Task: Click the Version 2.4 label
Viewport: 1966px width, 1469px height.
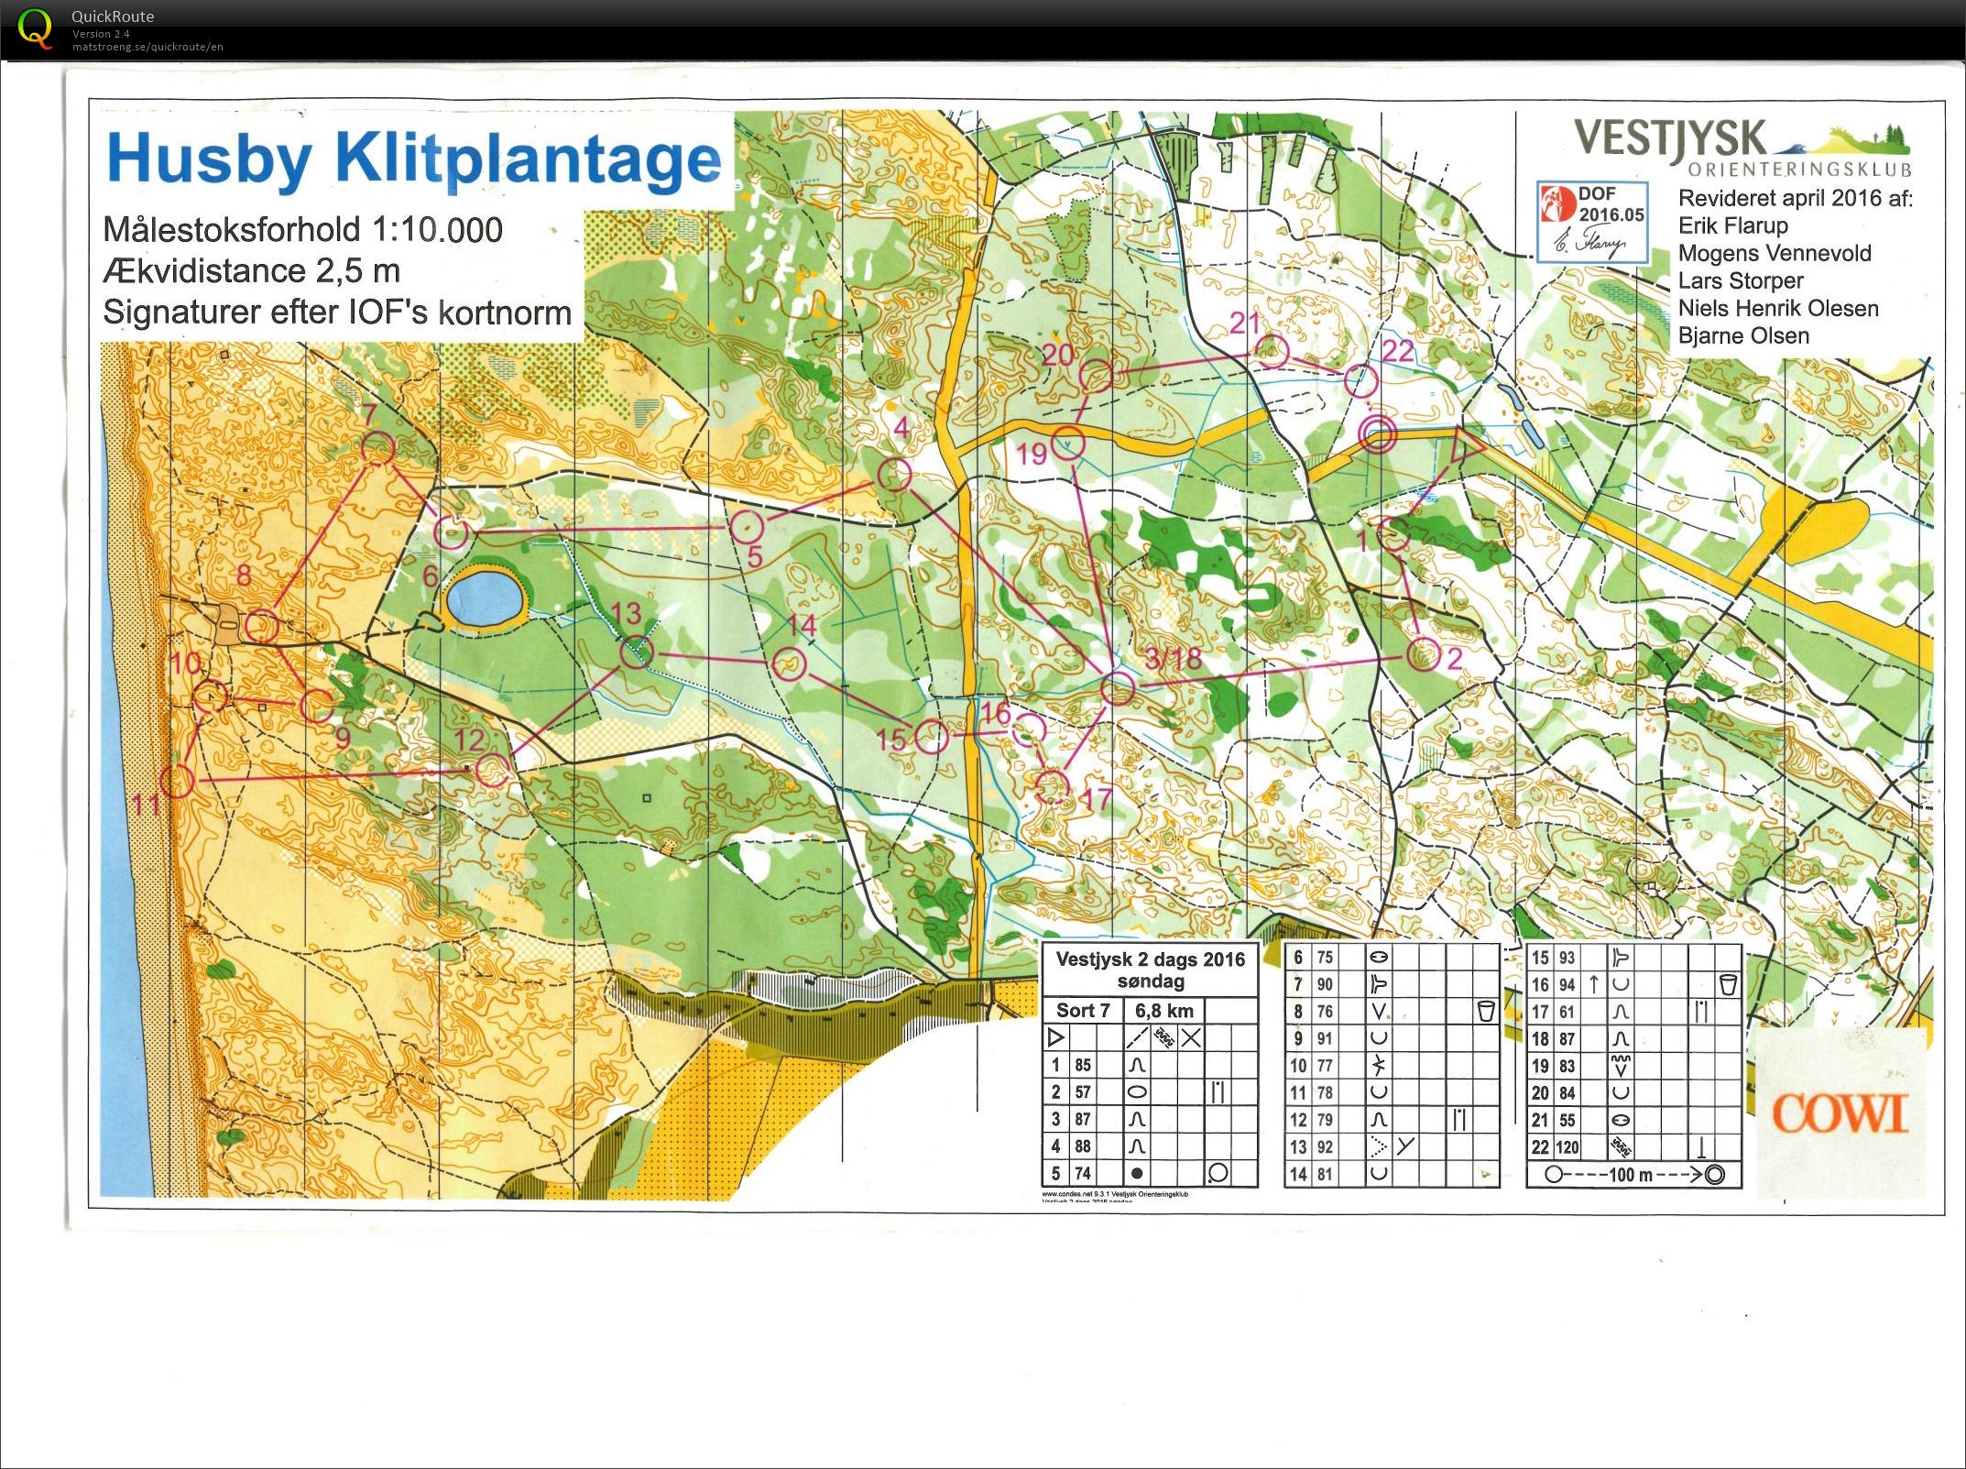Action: pyautogui.click(x=101, y=34)
